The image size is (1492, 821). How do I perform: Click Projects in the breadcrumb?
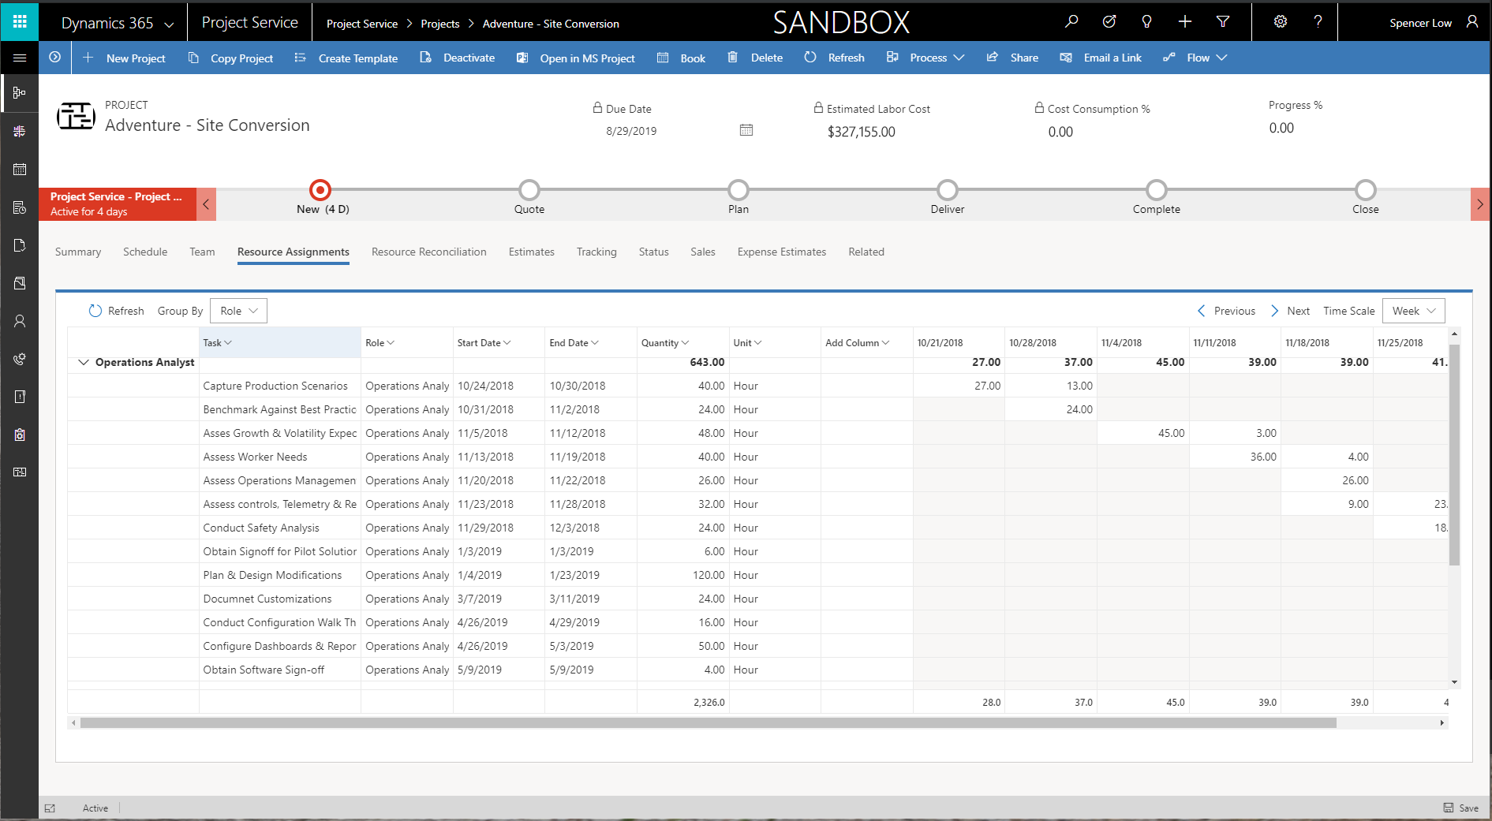[x=439, y=24]
